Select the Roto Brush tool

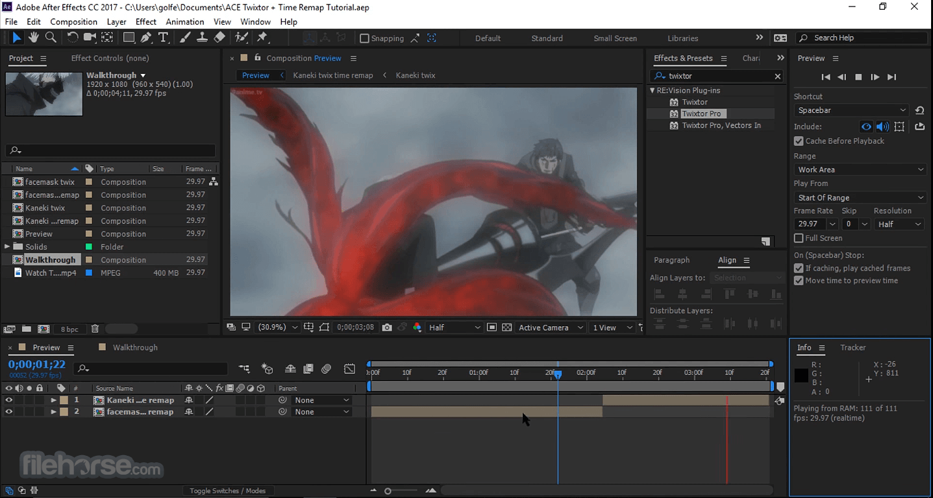(242, 38)
